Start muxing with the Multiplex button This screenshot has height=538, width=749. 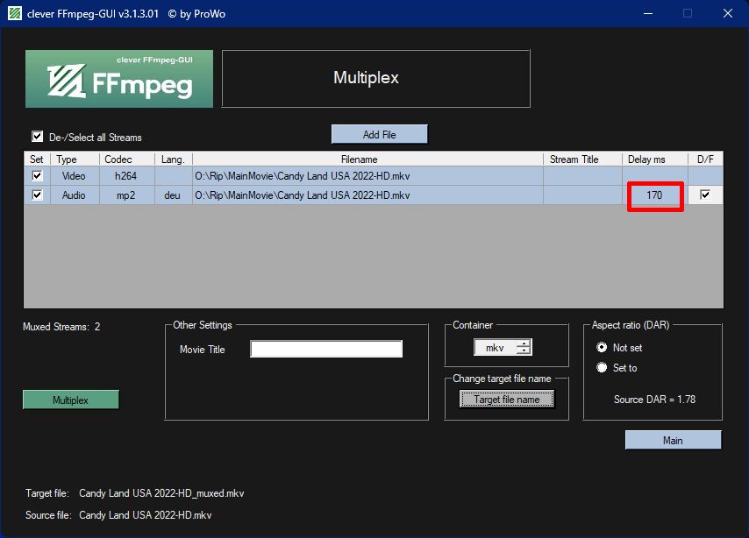click(x=71, y=400)
